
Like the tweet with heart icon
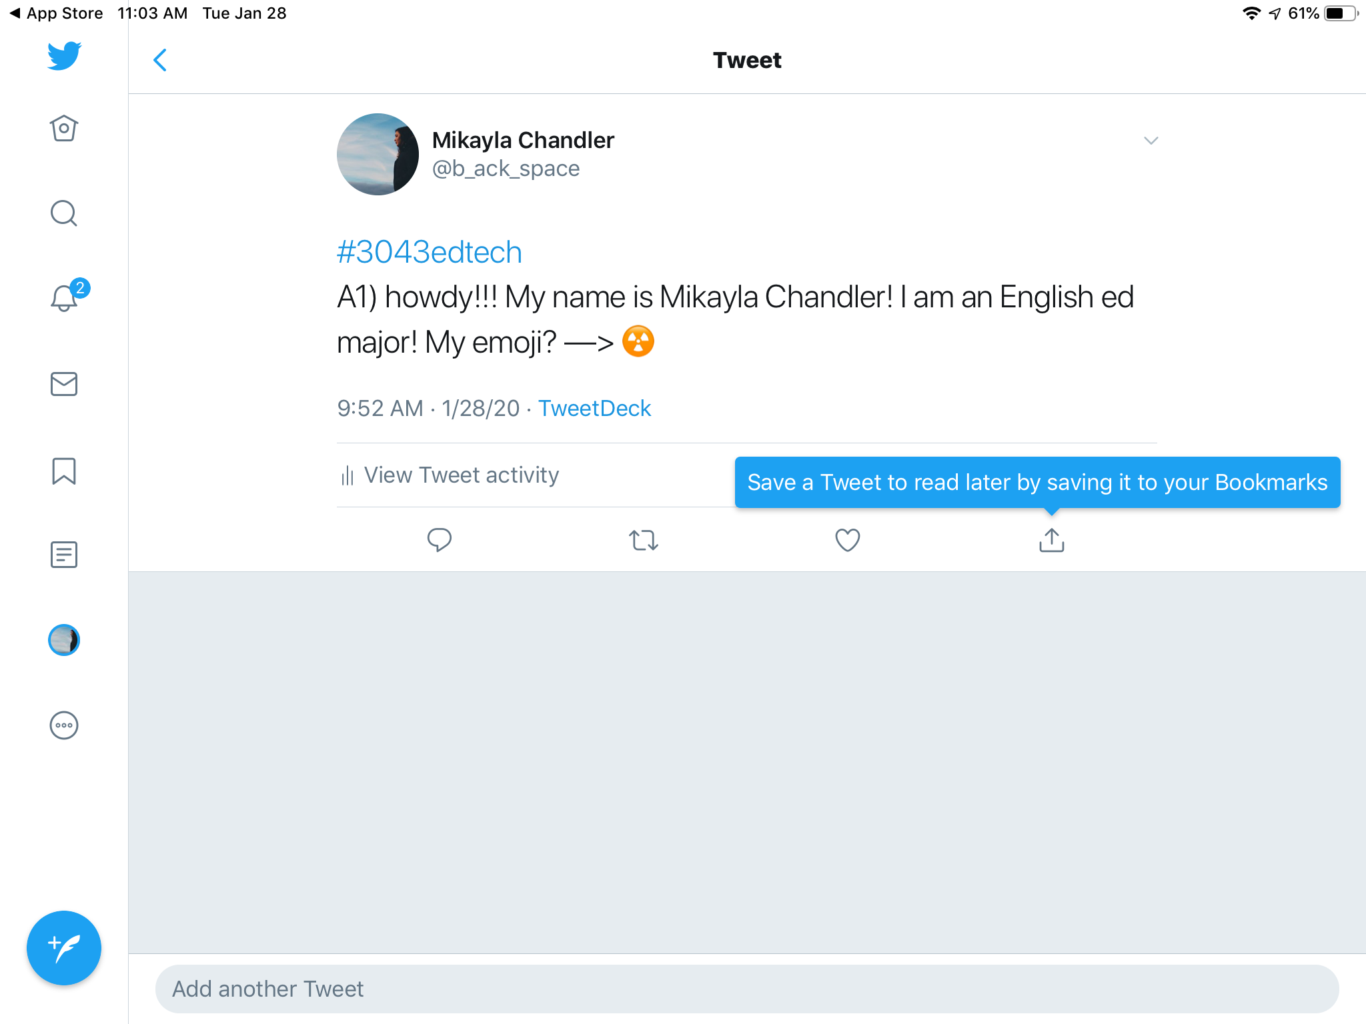point(848,540)
